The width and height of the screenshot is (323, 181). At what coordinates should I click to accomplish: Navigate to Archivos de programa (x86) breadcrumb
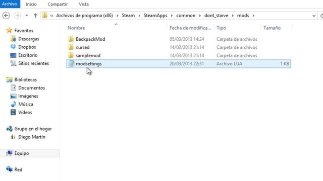click(x=84, y=16)
